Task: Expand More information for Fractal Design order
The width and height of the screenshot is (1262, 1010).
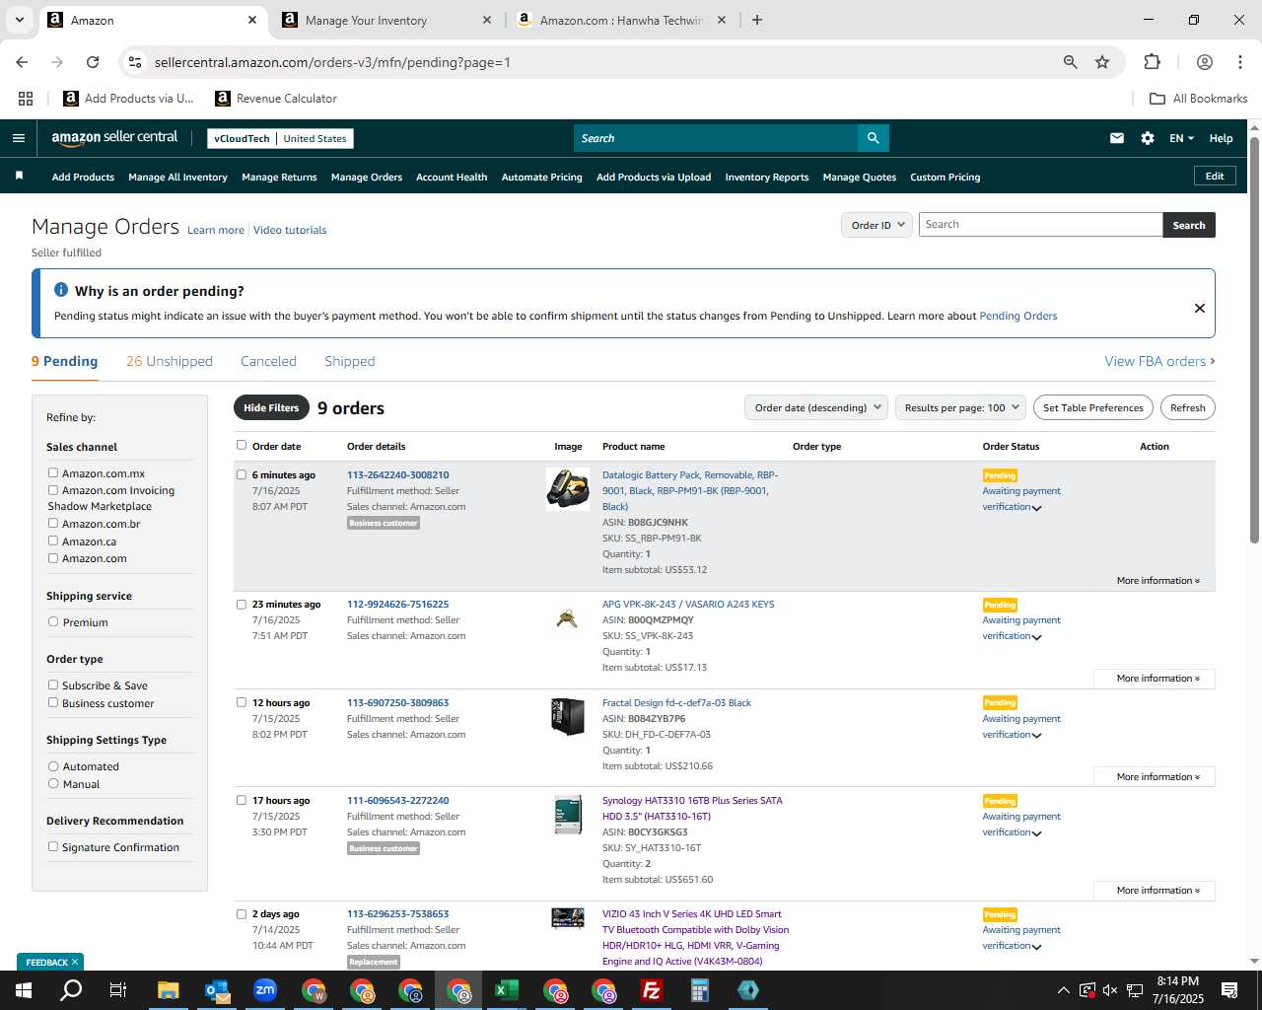Action: coord(1154,777)
